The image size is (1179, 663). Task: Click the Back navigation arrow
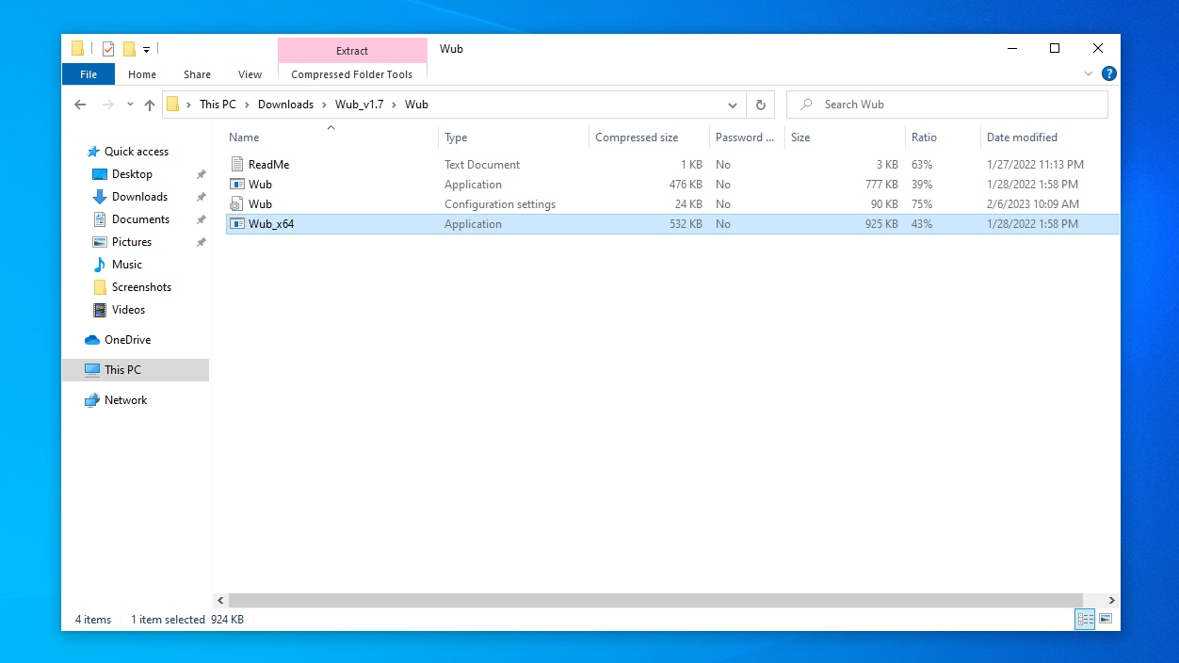tap(80, 105)
